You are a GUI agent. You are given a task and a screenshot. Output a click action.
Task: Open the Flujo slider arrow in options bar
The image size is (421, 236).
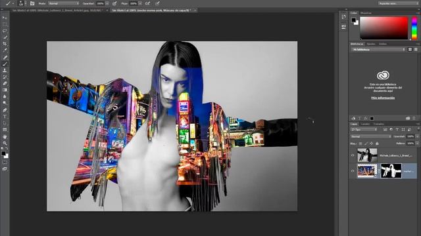pyautogui.click(x=140, y=3)
